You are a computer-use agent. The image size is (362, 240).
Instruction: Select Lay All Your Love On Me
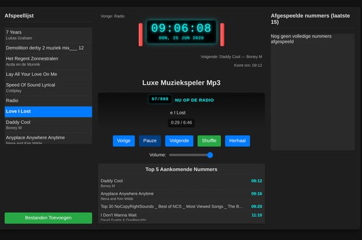48,74
